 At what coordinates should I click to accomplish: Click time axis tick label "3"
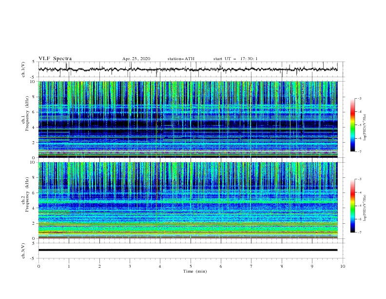(x=130, y=266)
